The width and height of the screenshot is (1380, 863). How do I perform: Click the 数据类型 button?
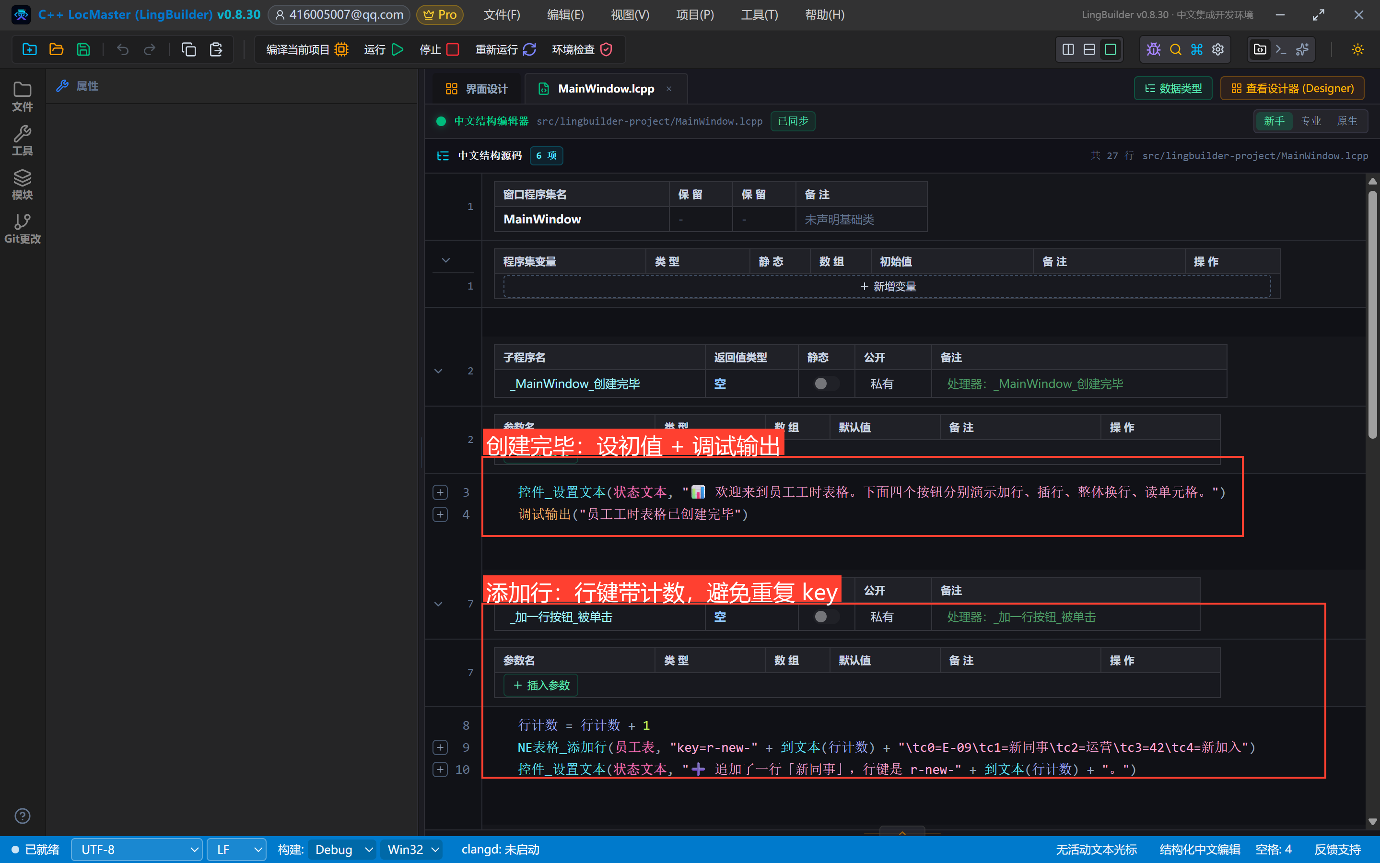(1173, 89)
